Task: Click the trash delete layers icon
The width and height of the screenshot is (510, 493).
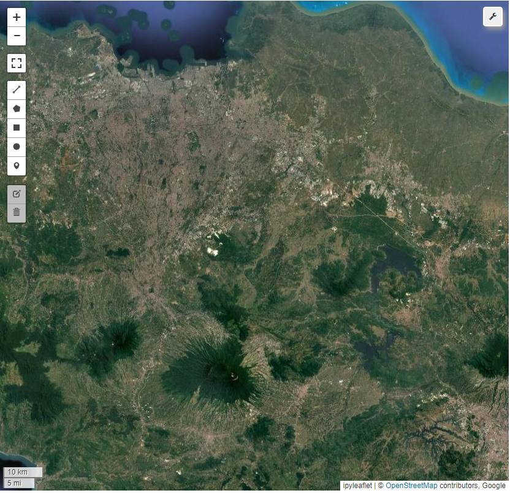Action: (x=17, y=213)
